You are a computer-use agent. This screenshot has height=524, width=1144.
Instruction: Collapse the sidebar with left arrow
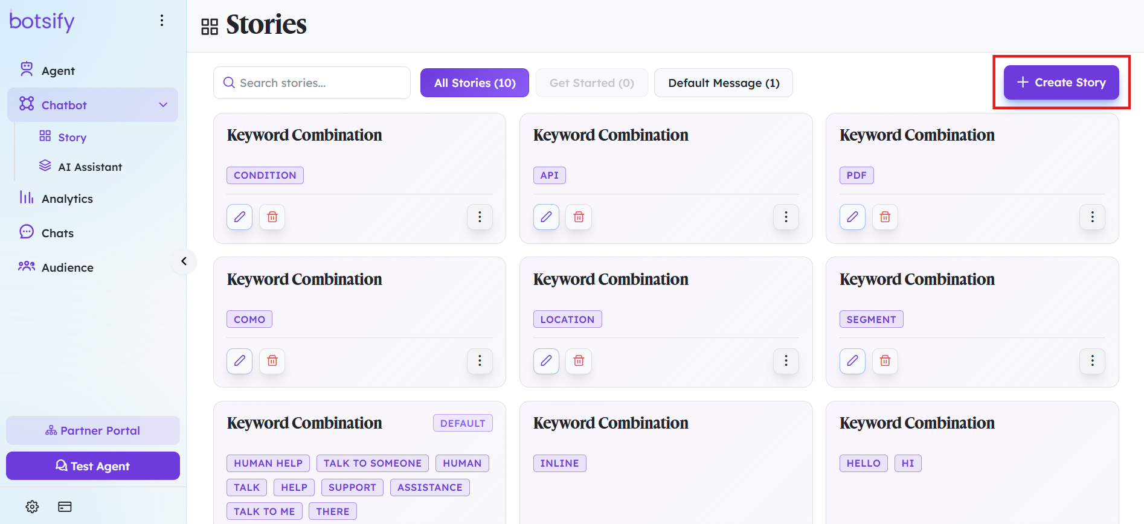point(184,261)
